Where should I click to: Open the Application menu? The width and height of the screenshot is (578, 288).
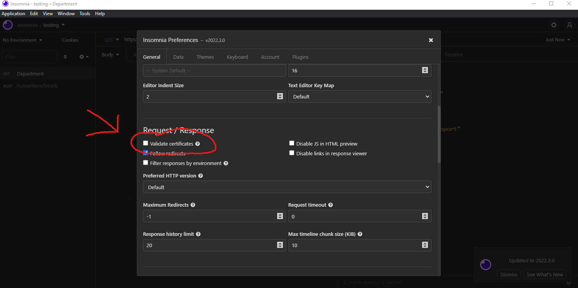[x=13, y=14]
